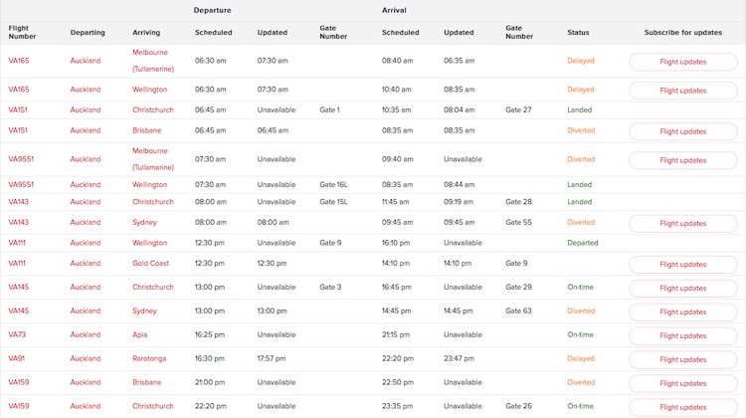
Task: Click Delayed status in VA91 Rarotonga row
Action: (x=581, y=358)
